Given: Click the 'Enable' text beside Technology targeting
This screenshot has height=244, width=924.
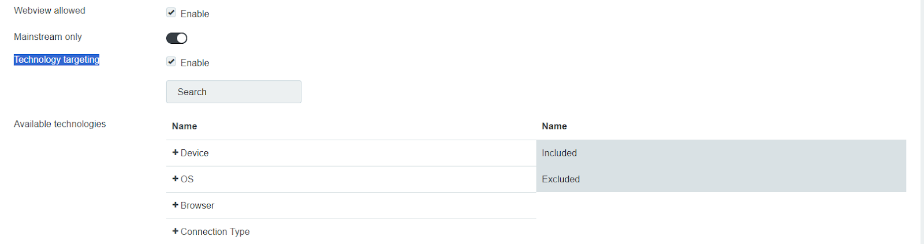Looking at the screenshot, I should click(195, 63).
